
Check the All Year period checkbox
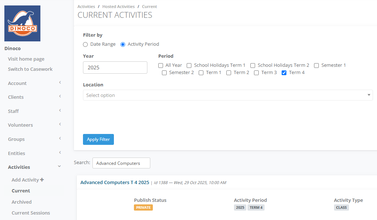pos(161,65)
